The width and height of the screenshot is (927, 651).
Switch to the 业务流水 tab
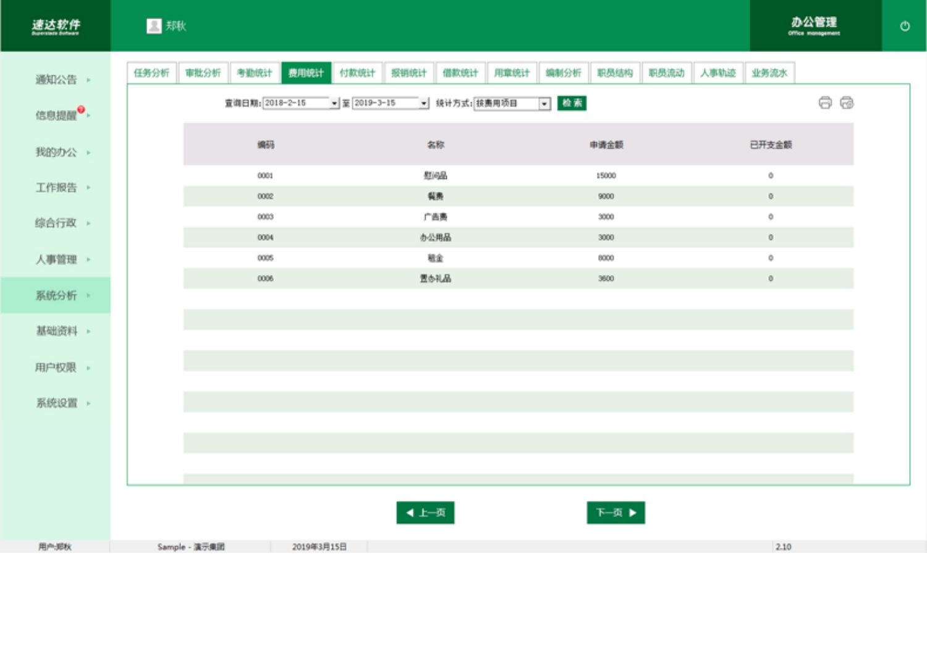(x=769, y=73)
